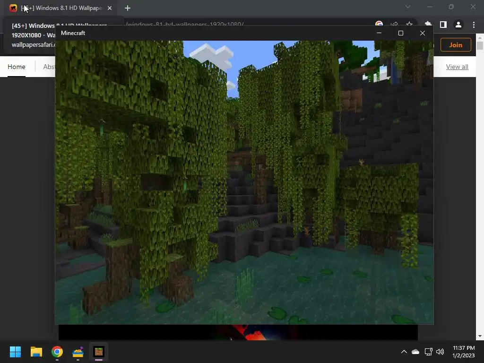This screenshot has width=484, height=363.
Task: Open OneDrive cloud tray icon
Action: pyautogui.click(x=415, y=352)
